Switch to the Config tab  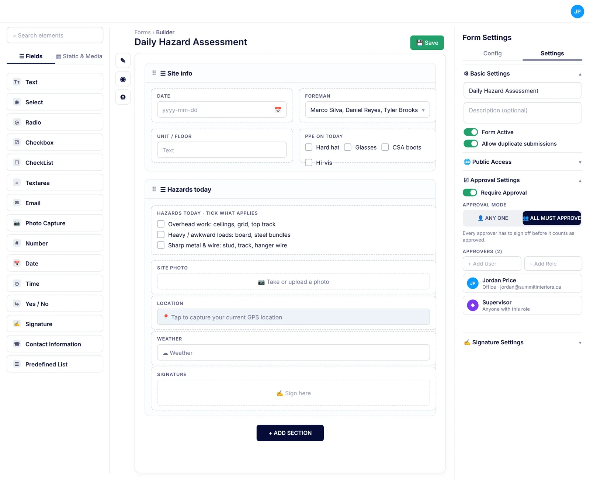(492, 53)
